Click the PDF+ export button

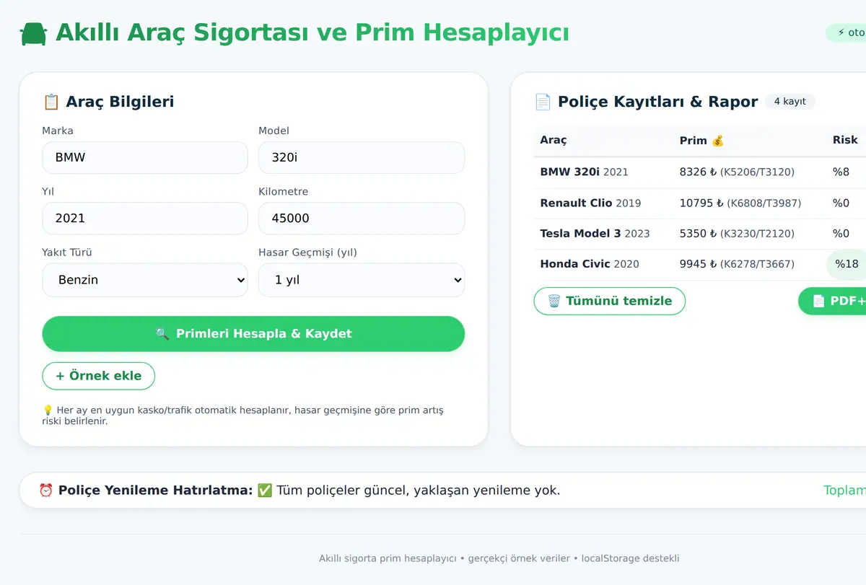click(x=833, y=301)
